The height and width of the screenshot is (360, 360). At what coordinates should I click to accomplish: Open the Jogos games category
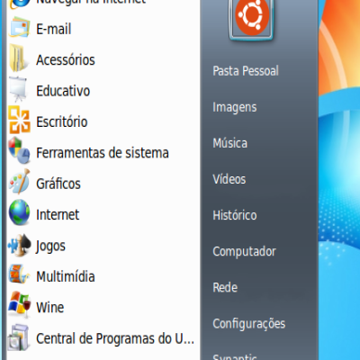(x=50, y=247)
